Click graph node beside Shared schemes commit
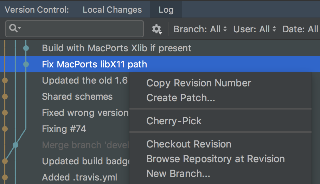The height and width of the screenshot is (184, 320). (5, 97)
